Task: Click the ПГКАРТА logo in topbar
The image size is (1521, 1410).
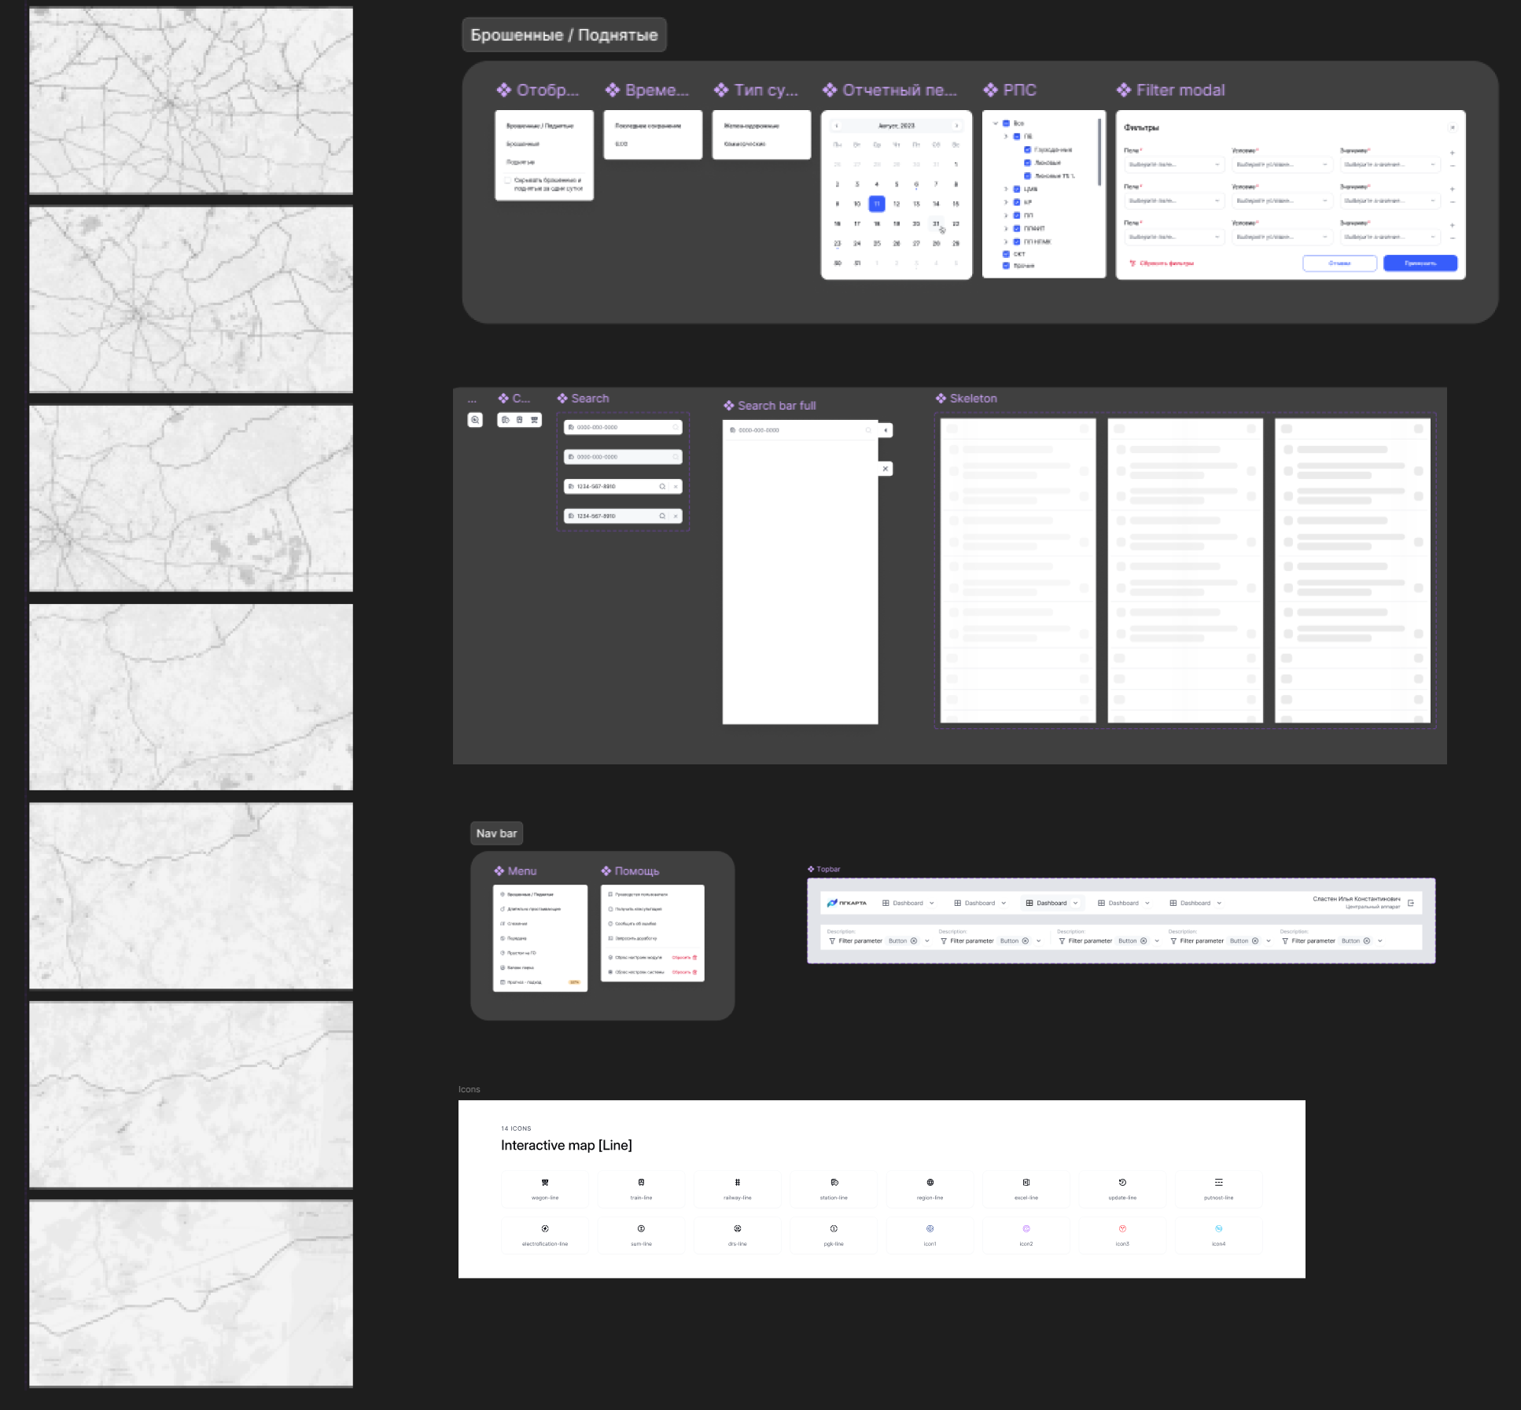Action: tap(847, 903)
